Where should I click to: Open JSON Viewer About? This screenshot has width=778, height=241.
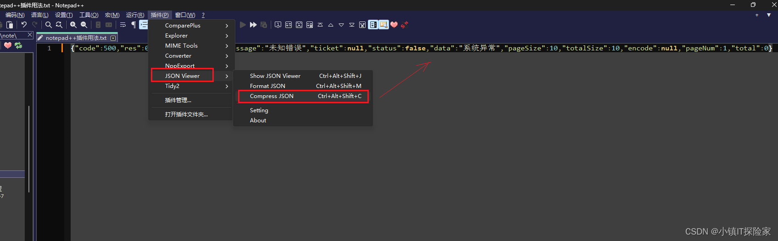coord(303,120)
